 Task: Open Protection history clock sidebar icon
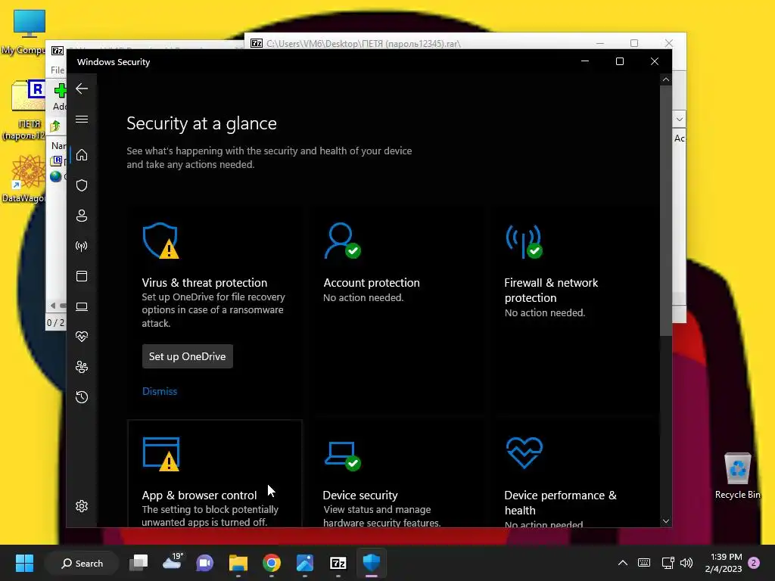click(x=82, y=397)
